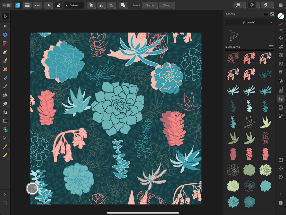Select the Pen tool
Screen dimensions: 286x215
click(5, 52)
